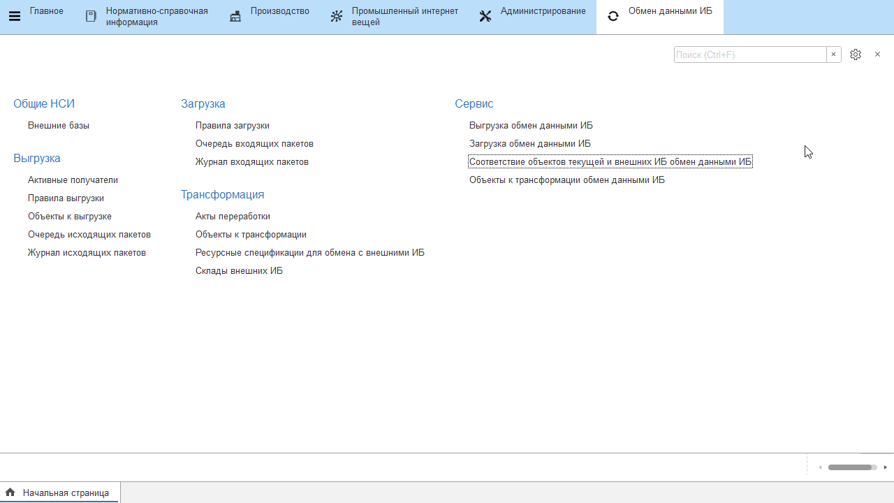Click into the Поиск search field
The height and width of the screenshot is (503, 894).
tap(749, 54)
